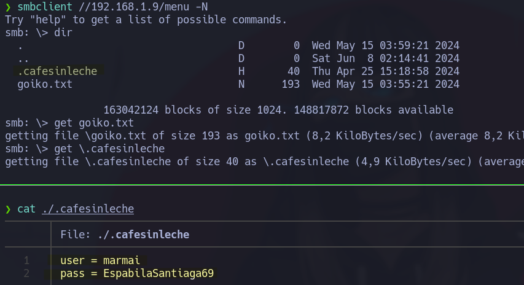Click the green horizontal pane divider
The image size is (524, 285).
pos(262,185)
